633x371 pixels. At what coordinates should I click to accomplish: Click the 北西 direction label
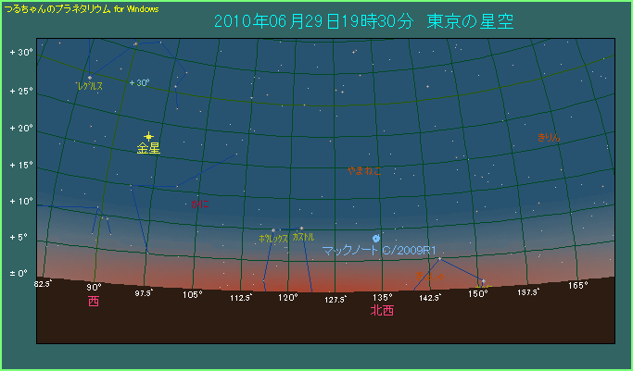coord(382,311)
